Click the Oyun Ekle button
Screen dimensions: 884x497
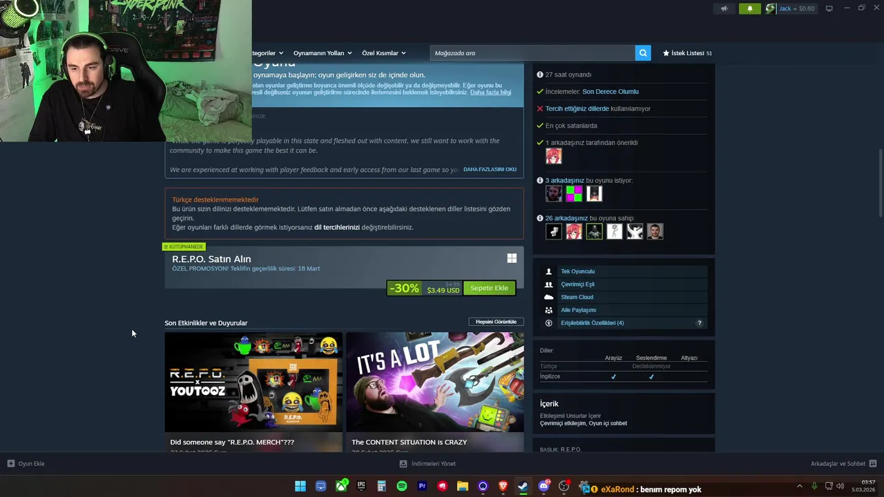pyautogui.click(x=26, y=464)
